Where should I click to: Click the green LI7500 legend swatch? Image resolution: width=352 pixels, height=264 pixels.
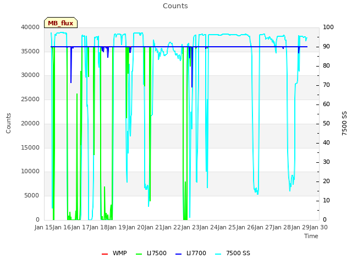(x=139, y=254)
